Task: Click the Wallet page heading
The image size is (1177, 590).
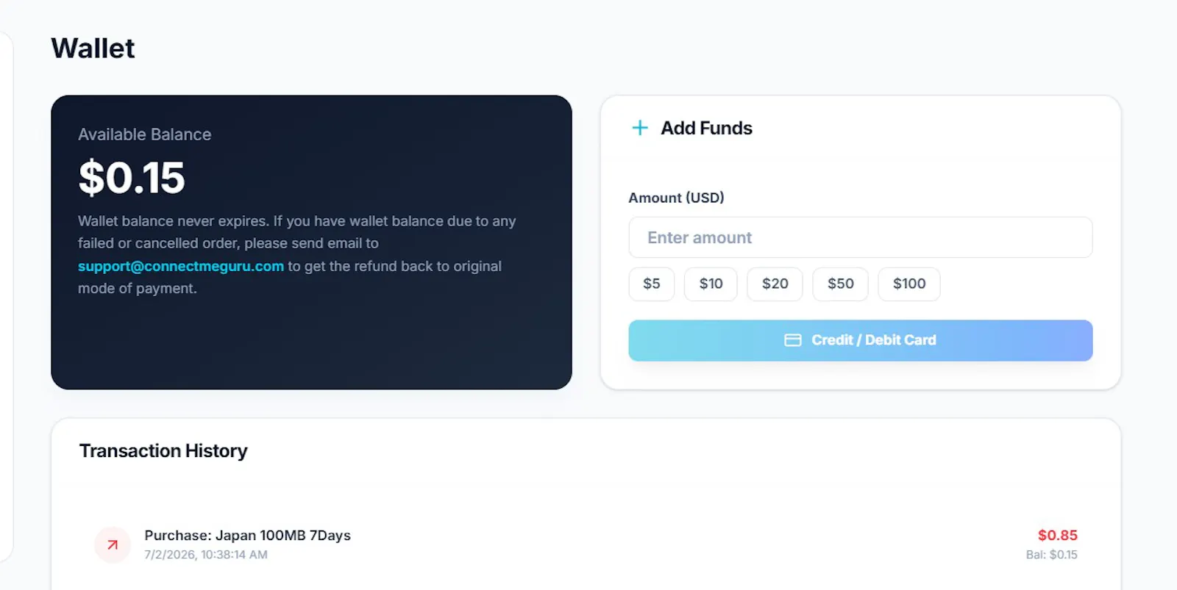Action: click(x=93, y=48)
